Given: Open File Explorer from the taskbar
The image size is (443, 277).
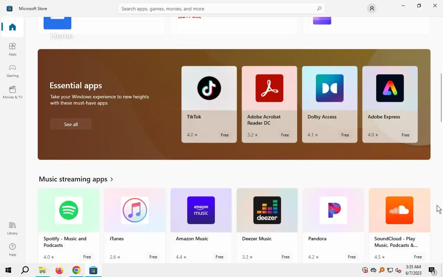Looking at the screenshot, I should coord(42,270).
